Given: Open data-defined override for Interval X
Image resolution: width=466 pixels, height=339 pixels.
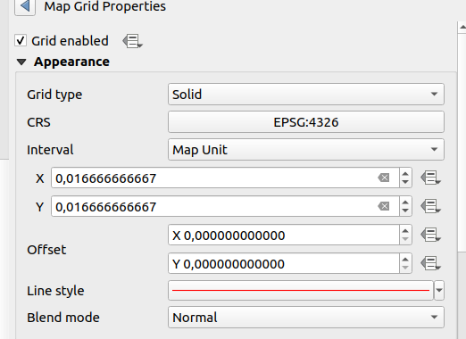Looking at the screenshot, I should [430, 178].
